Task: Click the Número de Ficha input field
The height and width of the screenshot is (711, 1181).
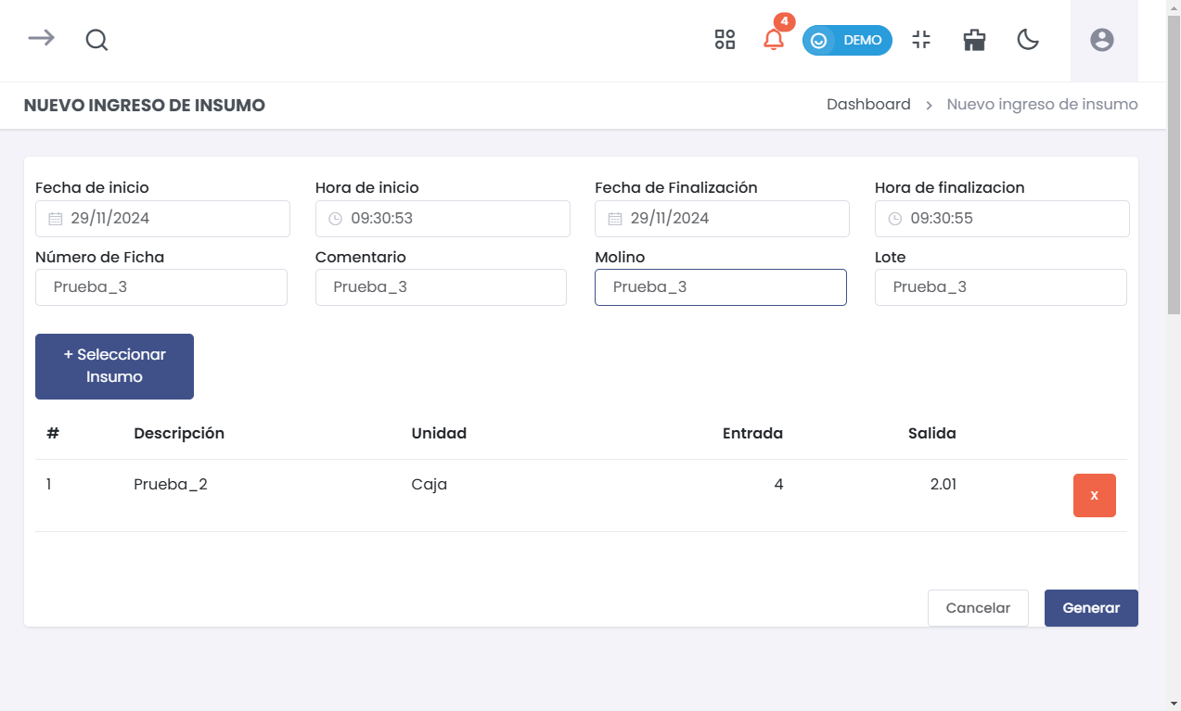Action: click(x=161, y=287)
